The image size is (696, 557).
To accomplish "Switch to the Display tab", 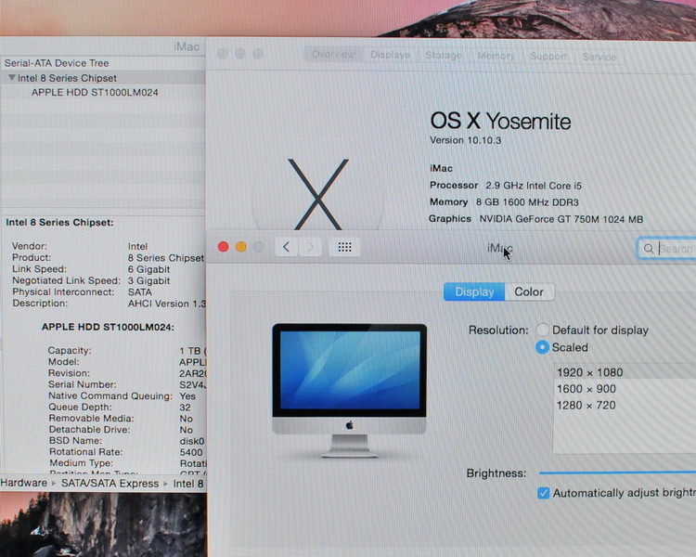I will [x=474, y=291].
